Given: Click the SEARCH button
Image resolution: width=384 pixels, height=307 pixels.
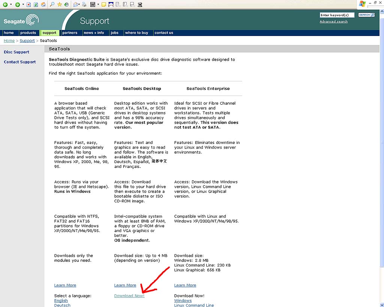Looking at the screenshot, I should [x=366, y=15].
